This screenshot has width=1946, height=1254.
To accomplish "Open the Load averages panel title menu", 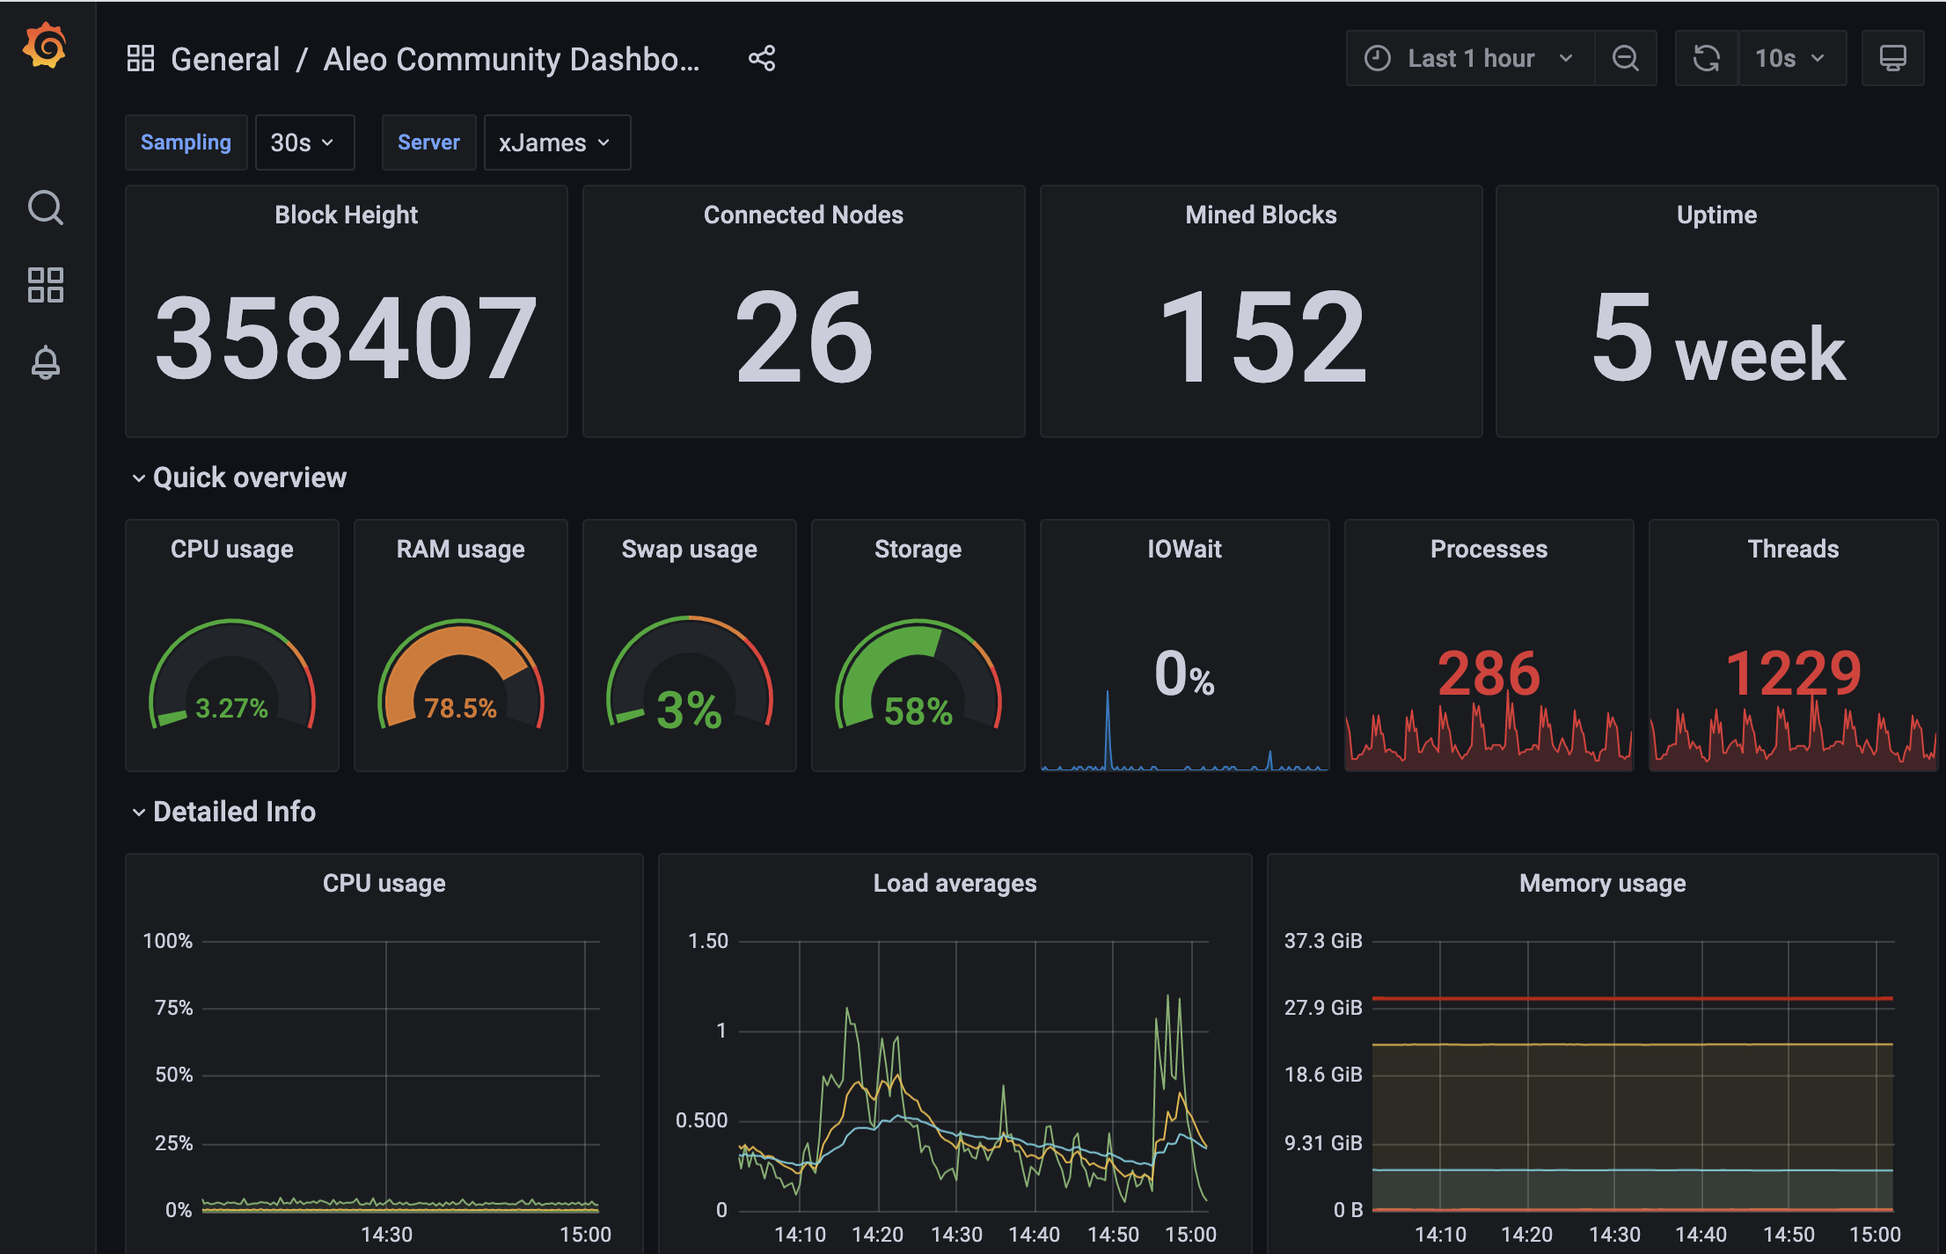I will coord(955,883).
